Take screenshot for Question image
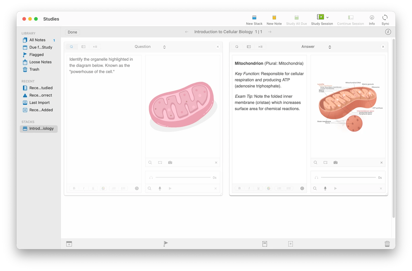Screen dimensions: 412x271 [160, 163]
